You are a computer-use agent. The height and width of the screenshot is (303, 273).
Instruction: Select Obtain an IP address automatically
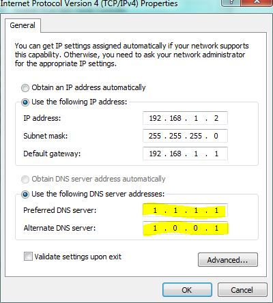25,88
